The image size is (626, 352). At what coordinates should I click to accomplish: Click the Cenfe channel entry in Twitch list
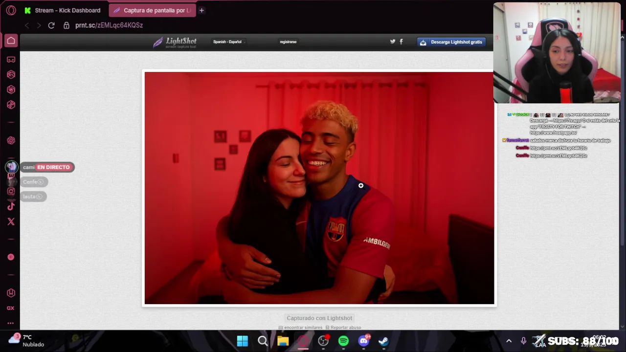(34, 182)
